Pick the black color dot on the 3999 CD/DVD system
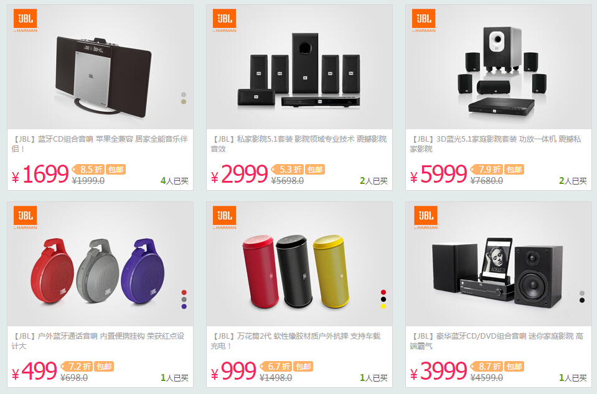This screenshot has height=394, width=597. pos(582,300)
